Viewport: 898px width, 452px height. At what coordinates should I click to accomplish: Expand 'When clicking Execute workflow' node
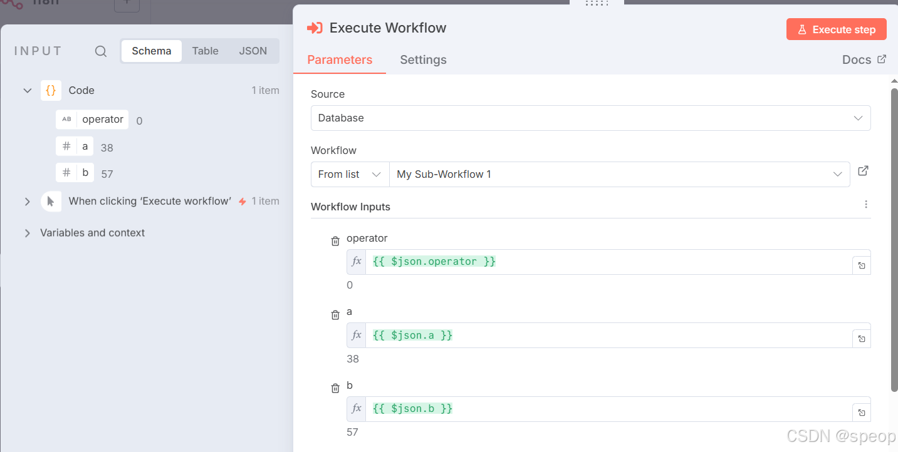pyautogui.click(x=27, y=202)
